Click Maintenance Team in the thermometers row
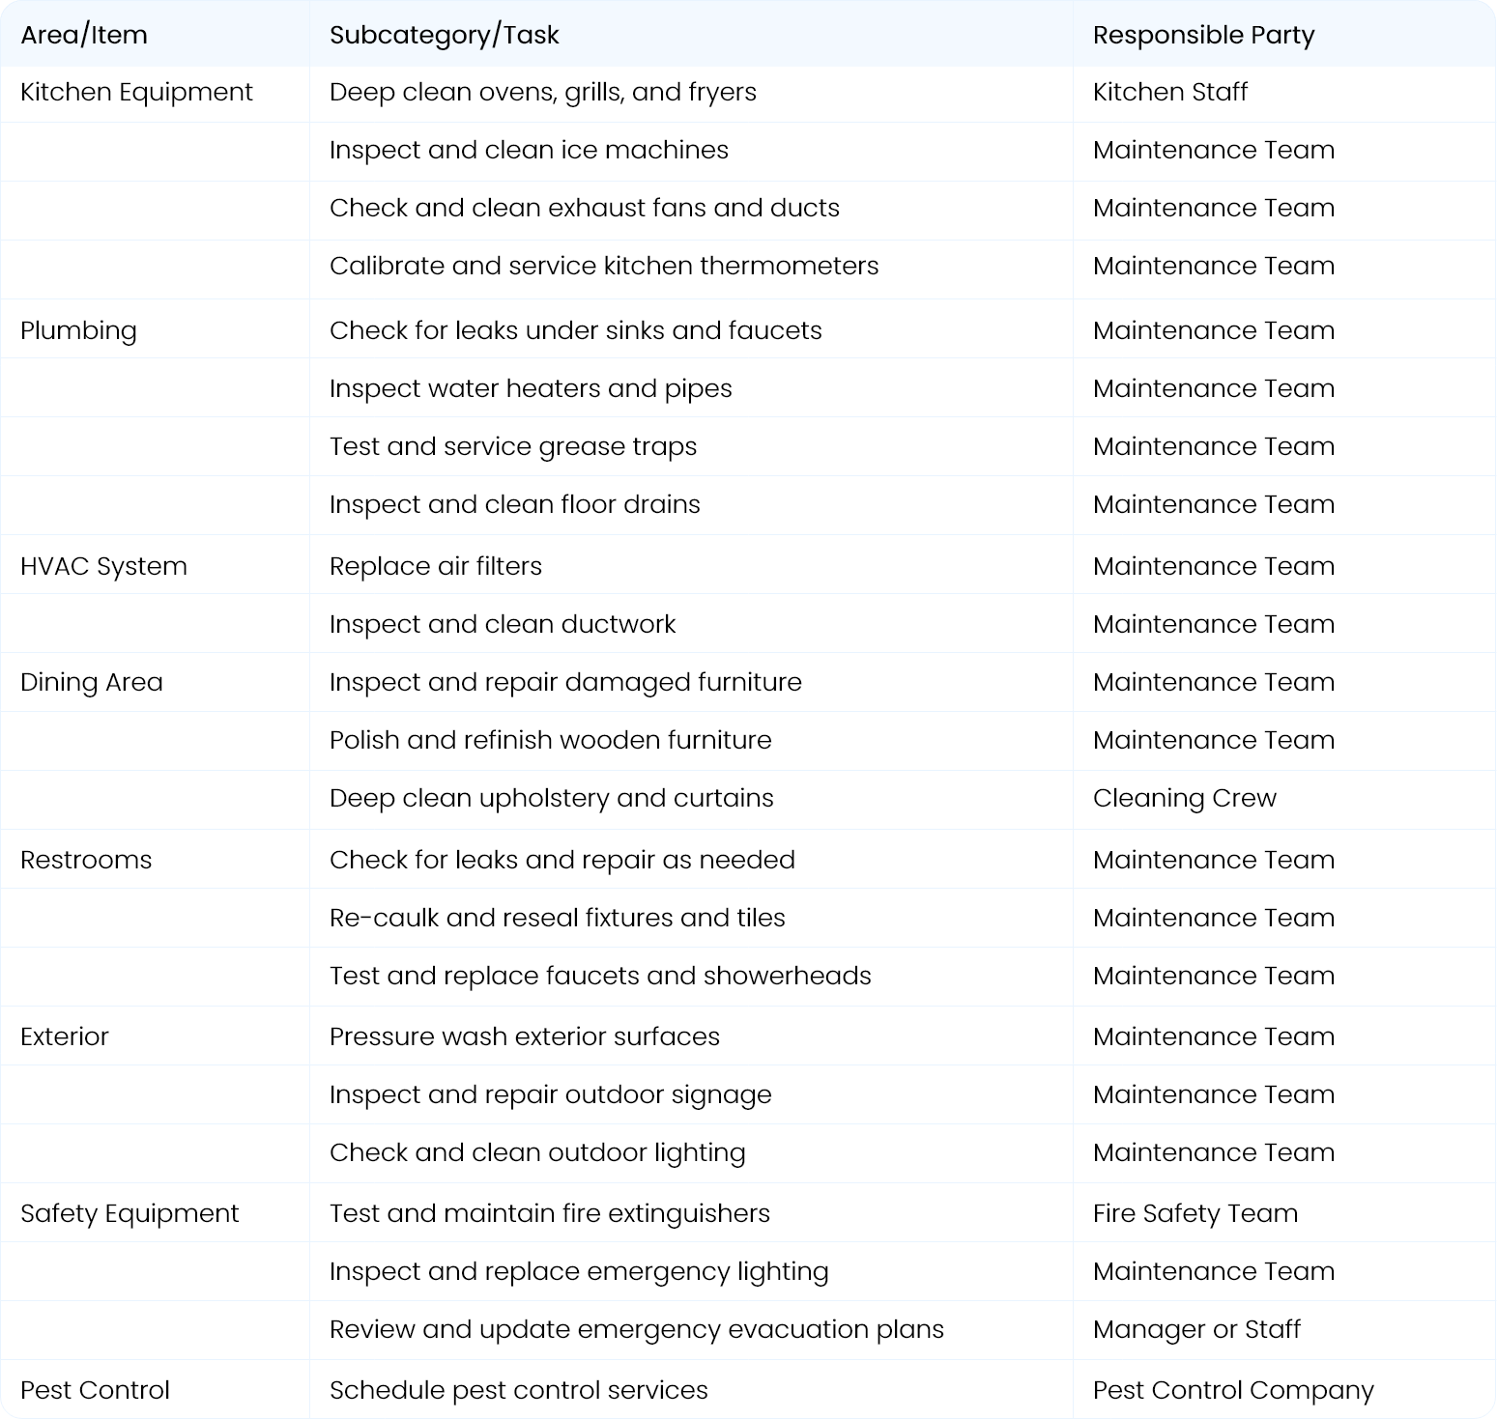The height and width of the screenshot is (1419, 1497). tap(1214, 266)
